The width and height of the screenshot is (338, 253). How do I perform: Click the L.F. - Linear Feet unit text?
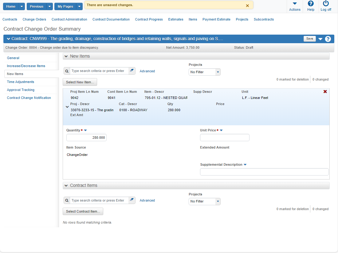click(255, 98)
